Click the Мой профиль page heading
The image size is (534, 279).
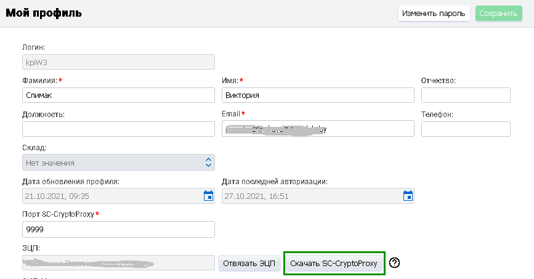coord(44,13)
